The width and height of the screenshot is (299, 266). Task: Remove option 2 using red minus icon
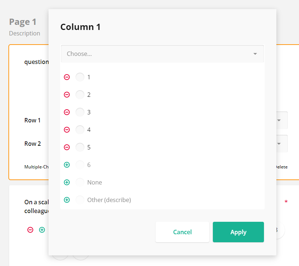(x=67, y=95)
